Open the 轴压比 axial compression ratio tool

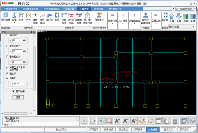click(x=50, y=17)
